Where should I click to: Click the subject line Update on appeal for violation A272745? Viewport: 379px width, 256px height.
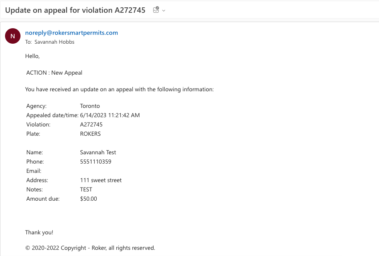[x=75, y=10]
